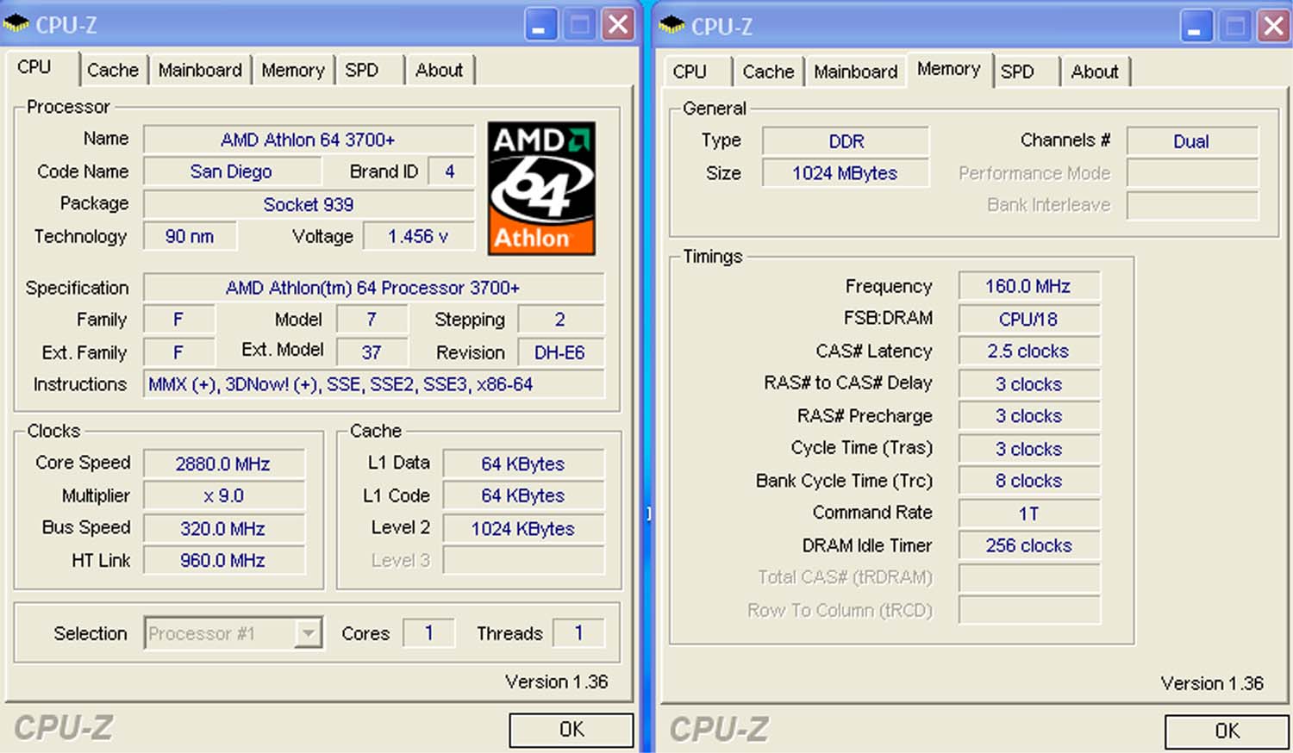Click the Socket 939 package value
The width and height of the screenshot is (1293, 753).
309,204
